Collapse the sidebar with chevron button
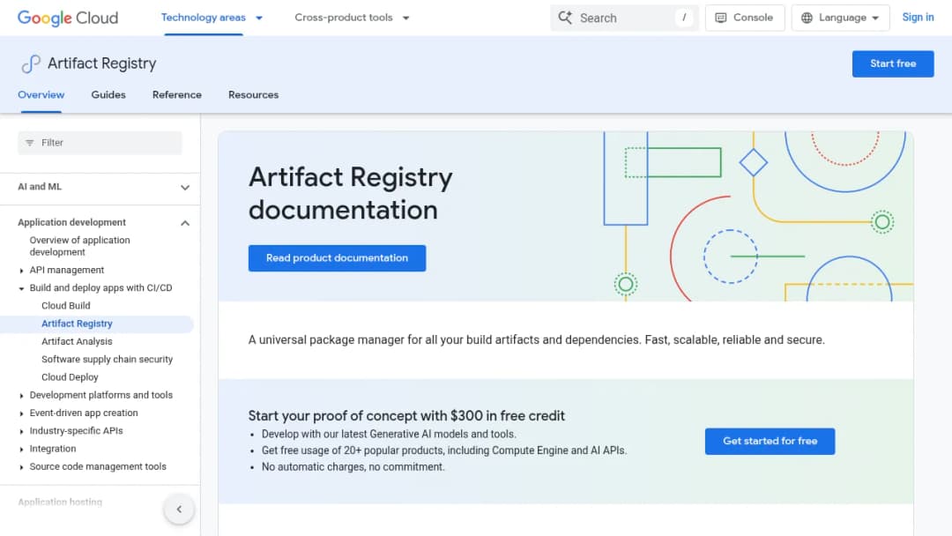This screenshot has height=536, width=952. [179, 510]
